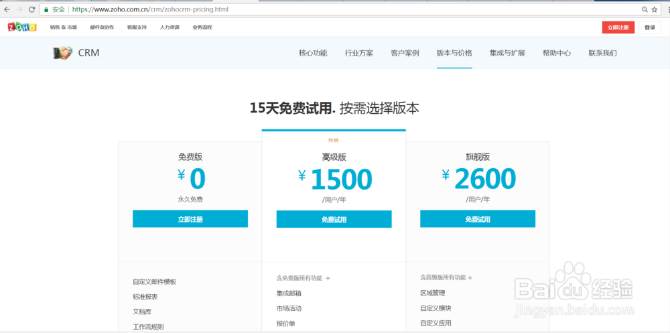Go to the 核心功能 tab
670x333 pixels.
click(x=313, y=53)
